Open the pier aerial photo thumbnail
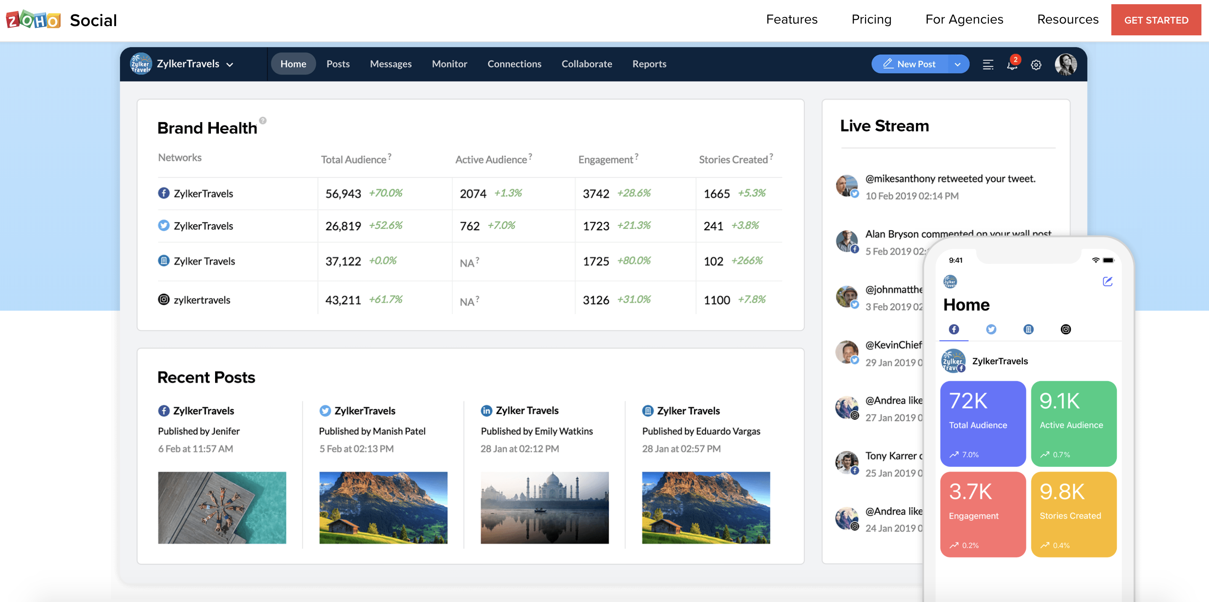This screenshot has height=602, width=1209. [222, 508]
